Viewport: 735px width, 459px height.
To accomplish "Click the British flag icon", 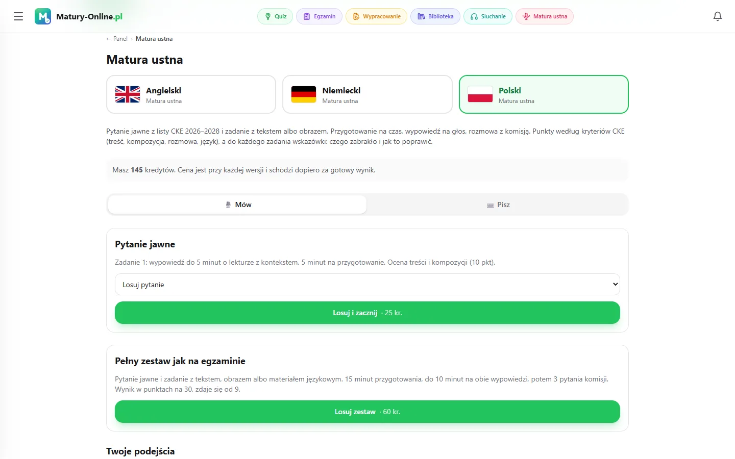I will (x=128, y=94).
